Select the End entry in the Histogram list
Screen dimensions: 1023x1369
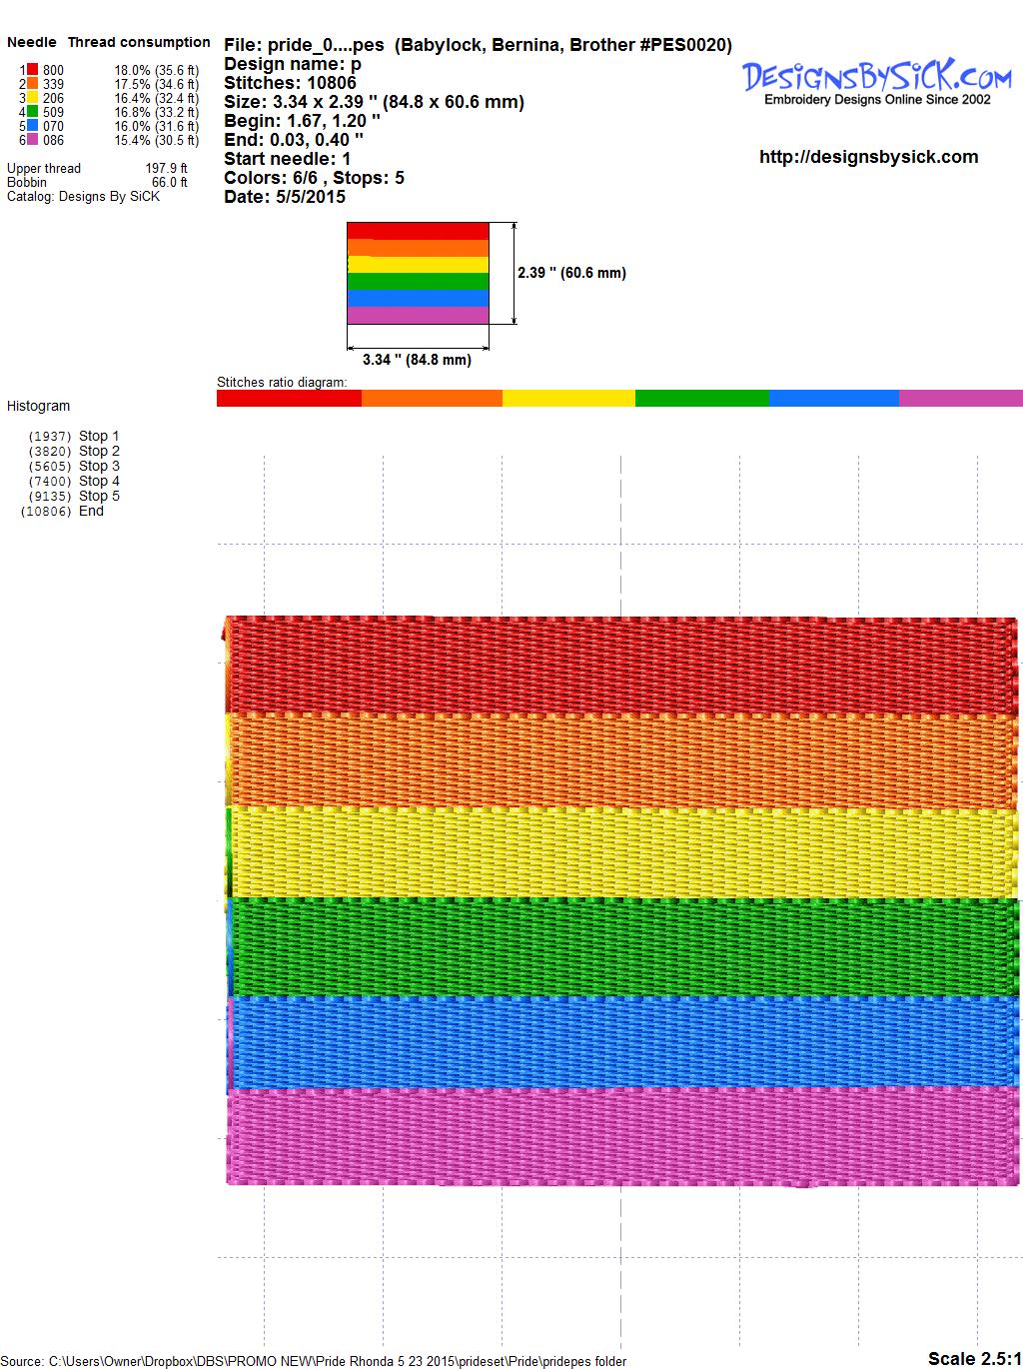91,511
